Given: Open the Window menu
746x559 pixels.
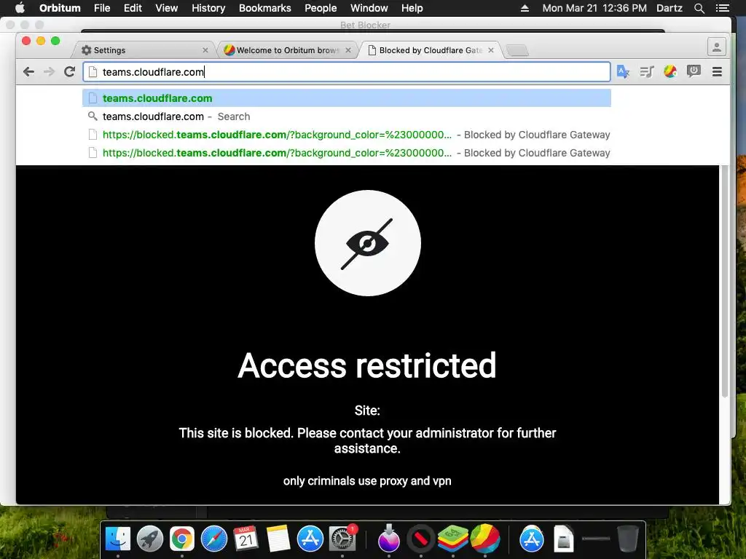Looking at the screenshot, I should pyautogui.click(x=369, y=8).
